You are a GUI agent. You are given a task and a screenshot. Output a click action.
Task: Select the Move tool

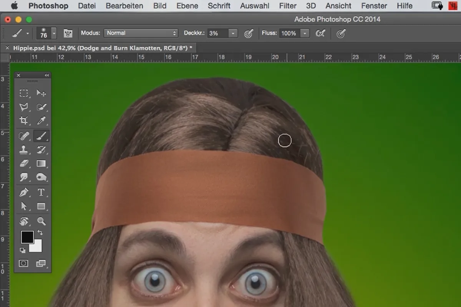coord(41,93)
